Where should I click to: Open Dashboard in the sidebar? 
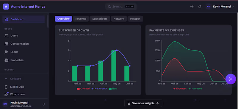[24, 19]
